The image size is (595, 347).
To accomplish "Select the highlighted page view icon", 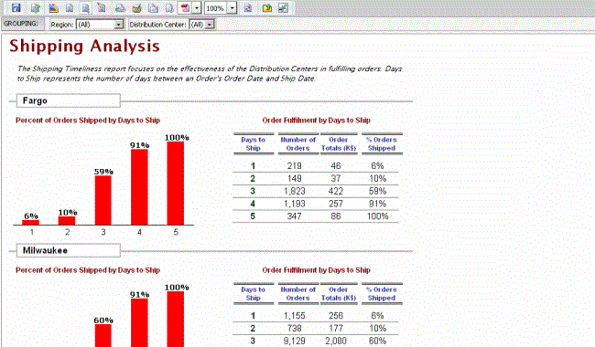I will click(x=86, y=7).
